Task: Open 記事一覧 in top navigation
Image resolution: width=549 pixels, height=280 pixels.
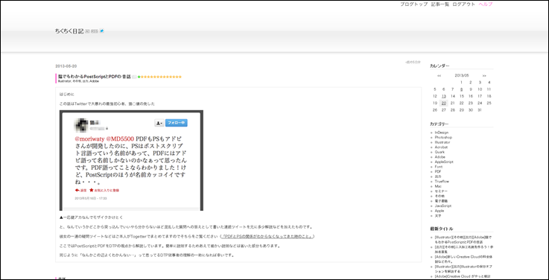Action: 440,4
